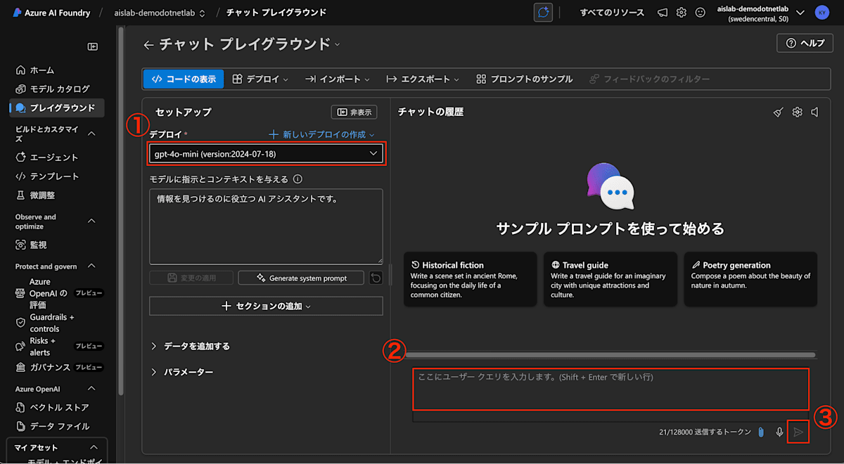Open Azure OpenAI の評価 in sidebar
Viewport: 844px width, 464px height.
click(x=59, y=293)
